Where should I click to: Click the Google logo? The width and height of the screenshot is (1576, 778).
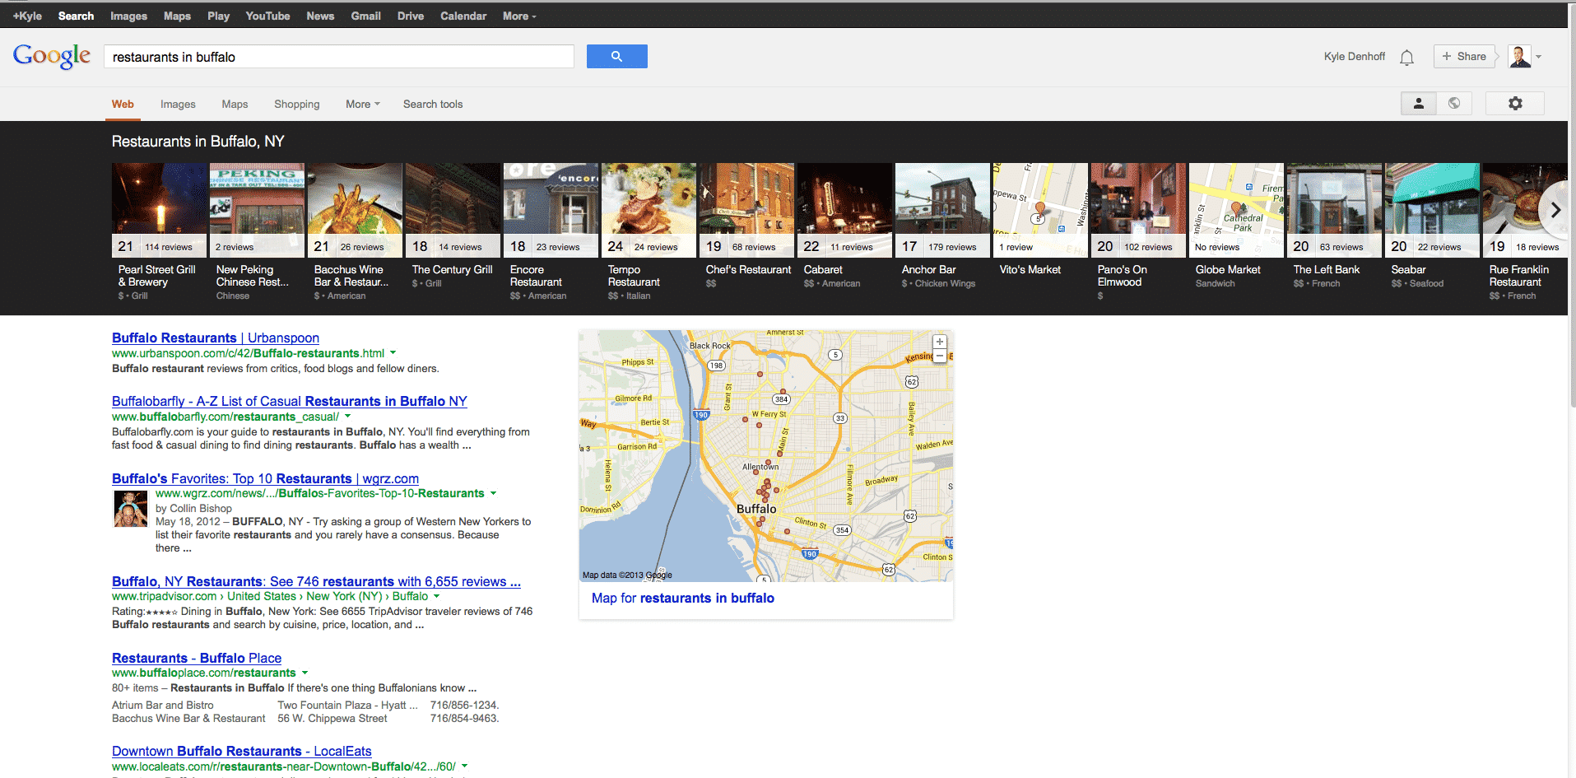[x=52, y=56]
